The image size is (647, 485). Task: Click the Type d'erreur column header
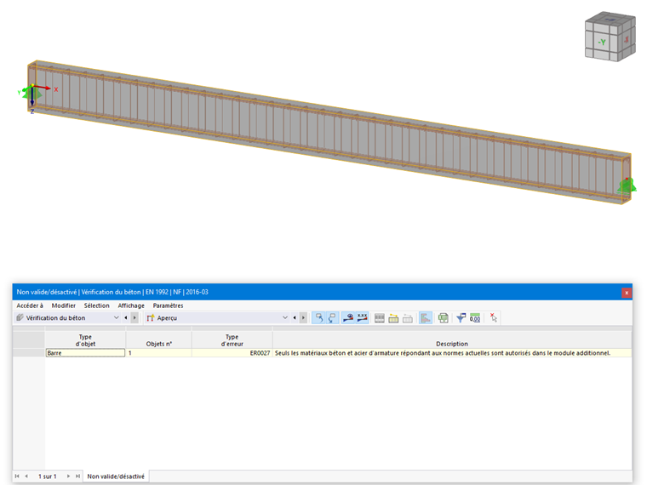point(232,340)
